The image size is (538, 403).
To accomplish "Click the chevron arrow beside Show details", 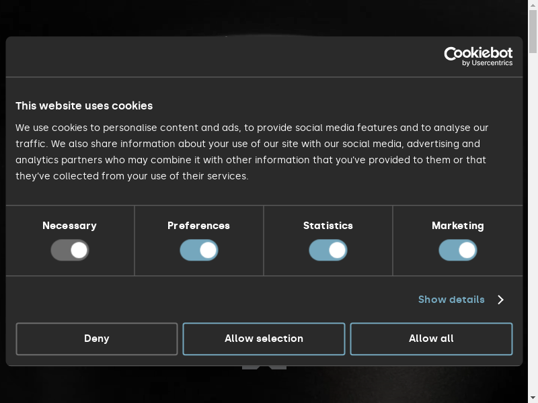I will [x=500, y=300].
